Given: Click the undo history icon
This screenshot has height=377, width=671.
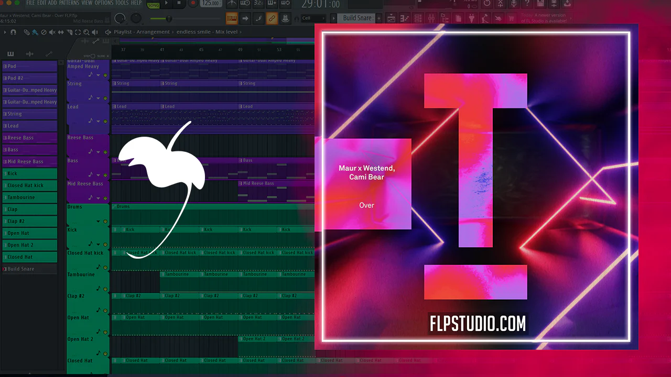Looking at the screenshot, I should 486,3.
